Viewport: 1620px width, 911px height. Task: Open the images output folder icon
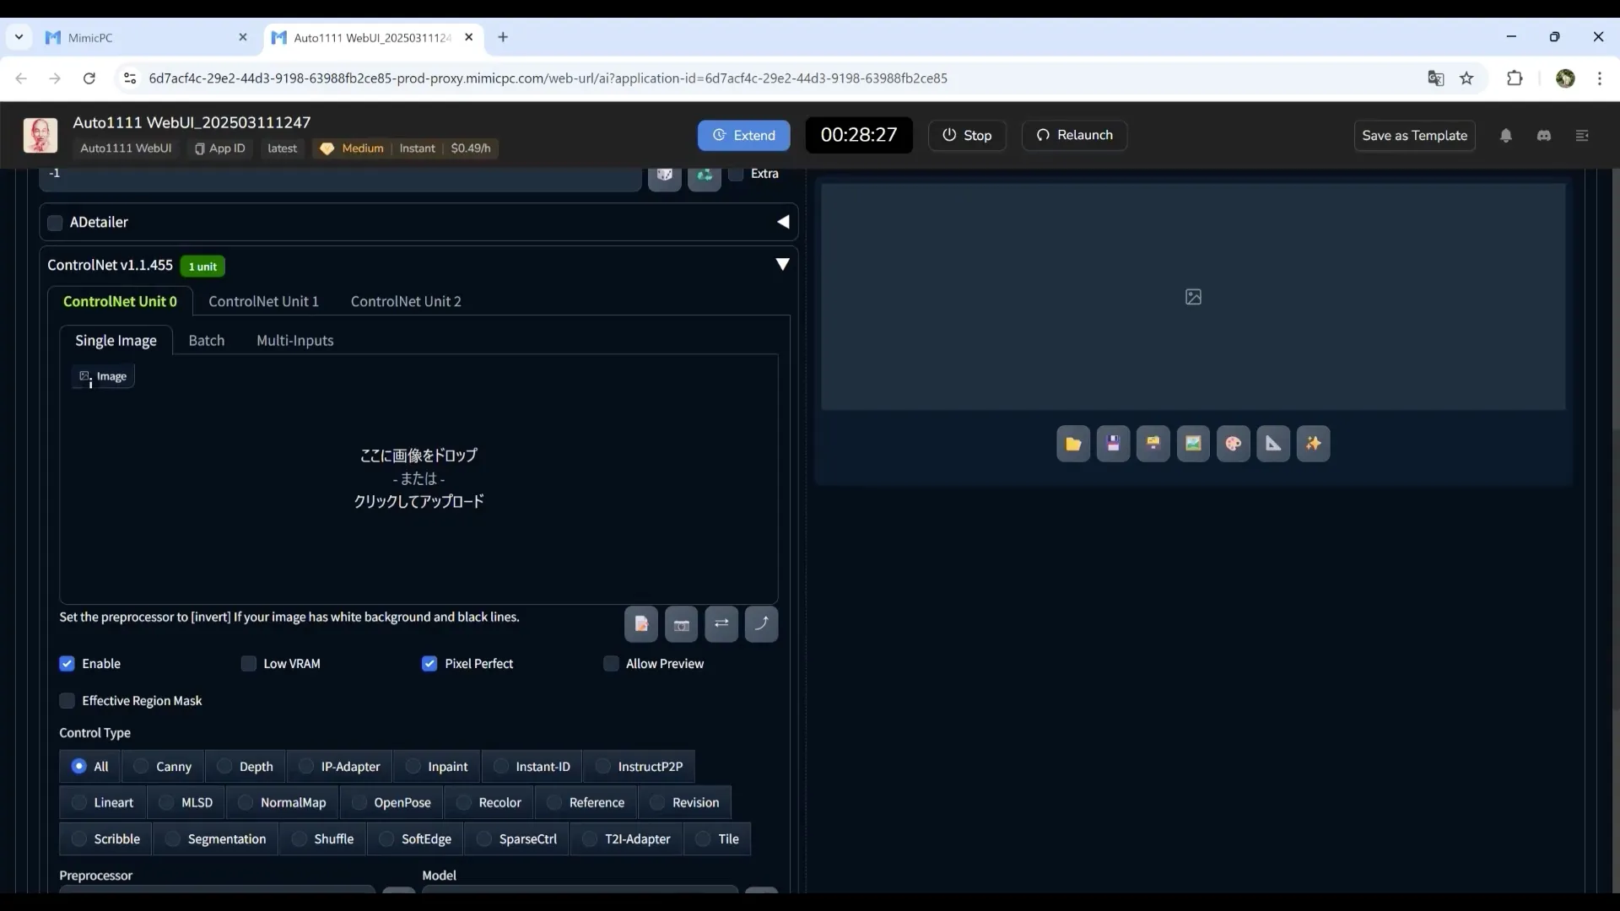[1073, 444]
